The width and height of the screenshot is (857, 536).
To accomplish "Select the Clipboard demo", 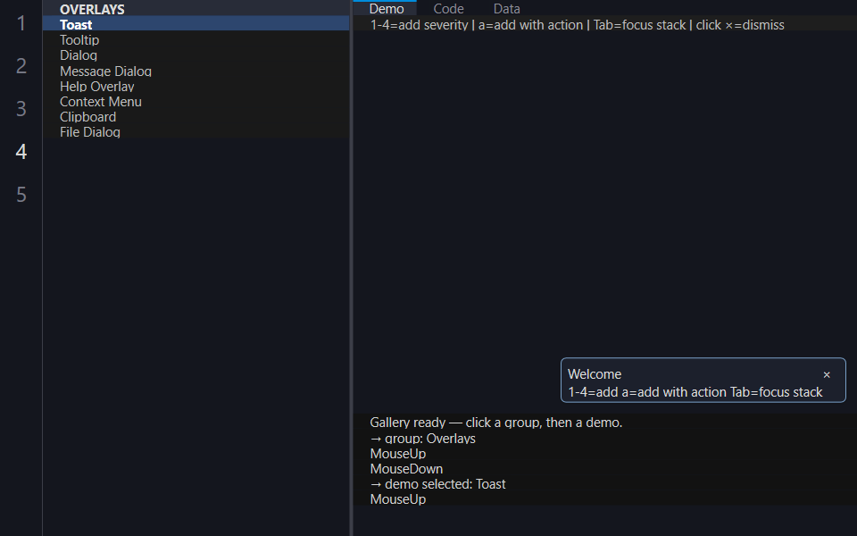I will coord(196,117).
